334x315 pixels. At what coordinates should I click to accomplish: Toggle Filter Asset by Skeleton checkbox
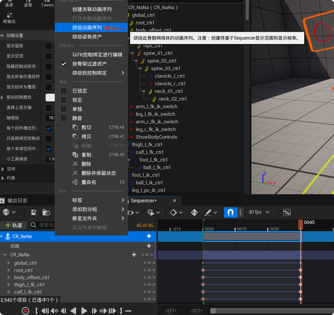pos(64,64)
